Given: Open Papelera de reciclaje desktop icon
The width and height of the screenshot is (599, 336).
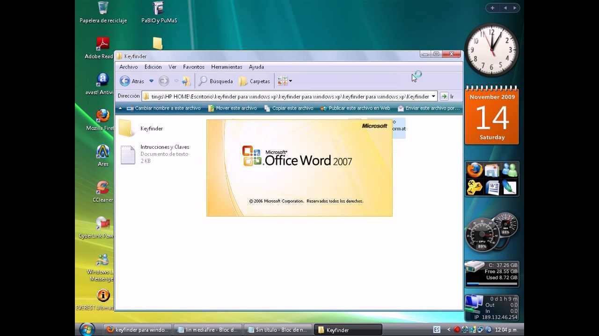Looking at the screenshot, I should pyautogui.click(x=103, y=13).
